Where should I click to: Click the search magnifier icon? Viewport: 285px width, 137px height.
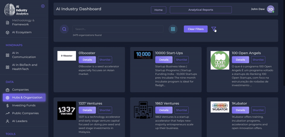pos(64,29)
